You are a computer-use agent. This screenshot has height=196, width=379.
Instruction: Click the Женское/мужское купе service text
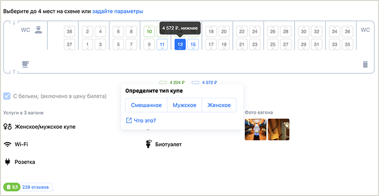(45, 127)
